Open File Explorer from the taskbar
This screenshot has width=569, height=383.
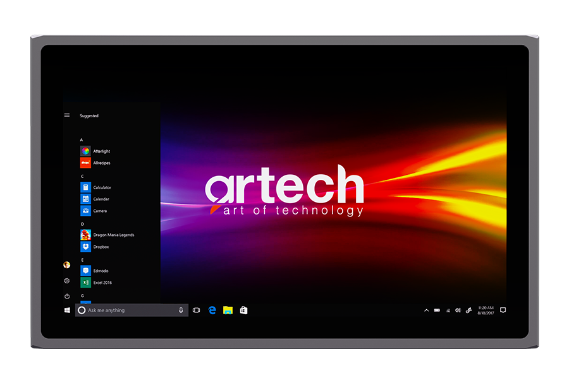click(228, 310)
